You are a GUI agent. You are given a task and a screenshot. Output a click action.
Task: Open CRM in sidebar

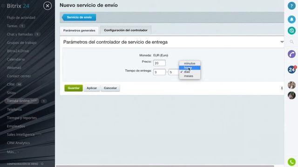(11, 84)
